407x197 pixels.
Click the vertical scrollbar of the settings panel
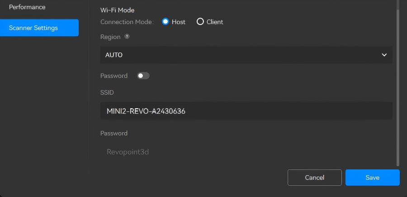coord(398,86)
